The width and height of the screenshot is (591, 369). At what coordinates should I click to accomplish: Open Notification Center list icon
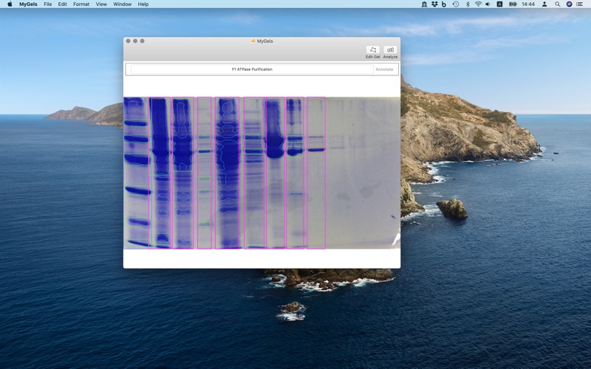pyautogui.click(x=580, y=4)
